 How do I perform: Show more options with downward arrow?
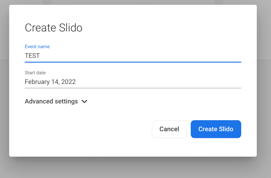[84, 101]
